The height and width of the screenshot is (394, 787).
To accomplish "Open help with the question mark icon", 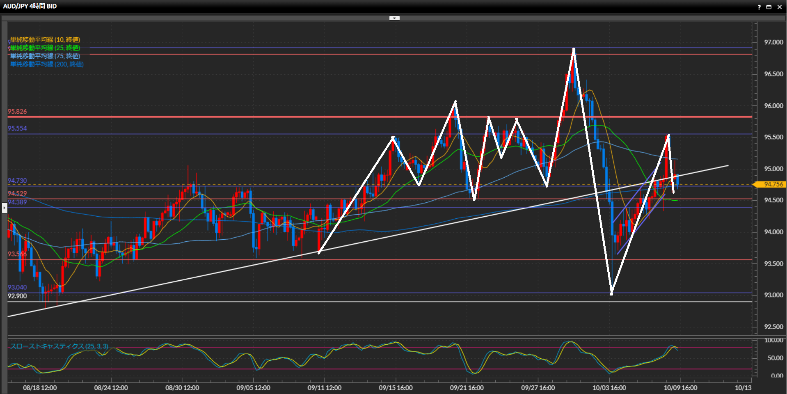I will [759, 7].
